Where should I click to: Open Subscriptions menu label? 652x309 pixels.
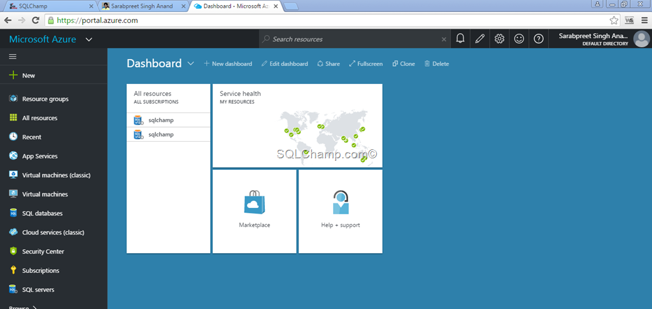[x=41, y=271]
